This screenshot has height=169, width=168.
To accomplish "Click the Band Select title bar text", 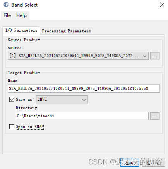I will coord(24,5).
